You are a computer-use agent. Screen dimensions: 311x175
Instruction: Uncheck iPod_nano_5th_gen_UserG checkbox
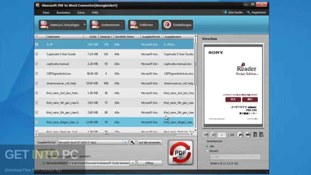tap(37, 113)
